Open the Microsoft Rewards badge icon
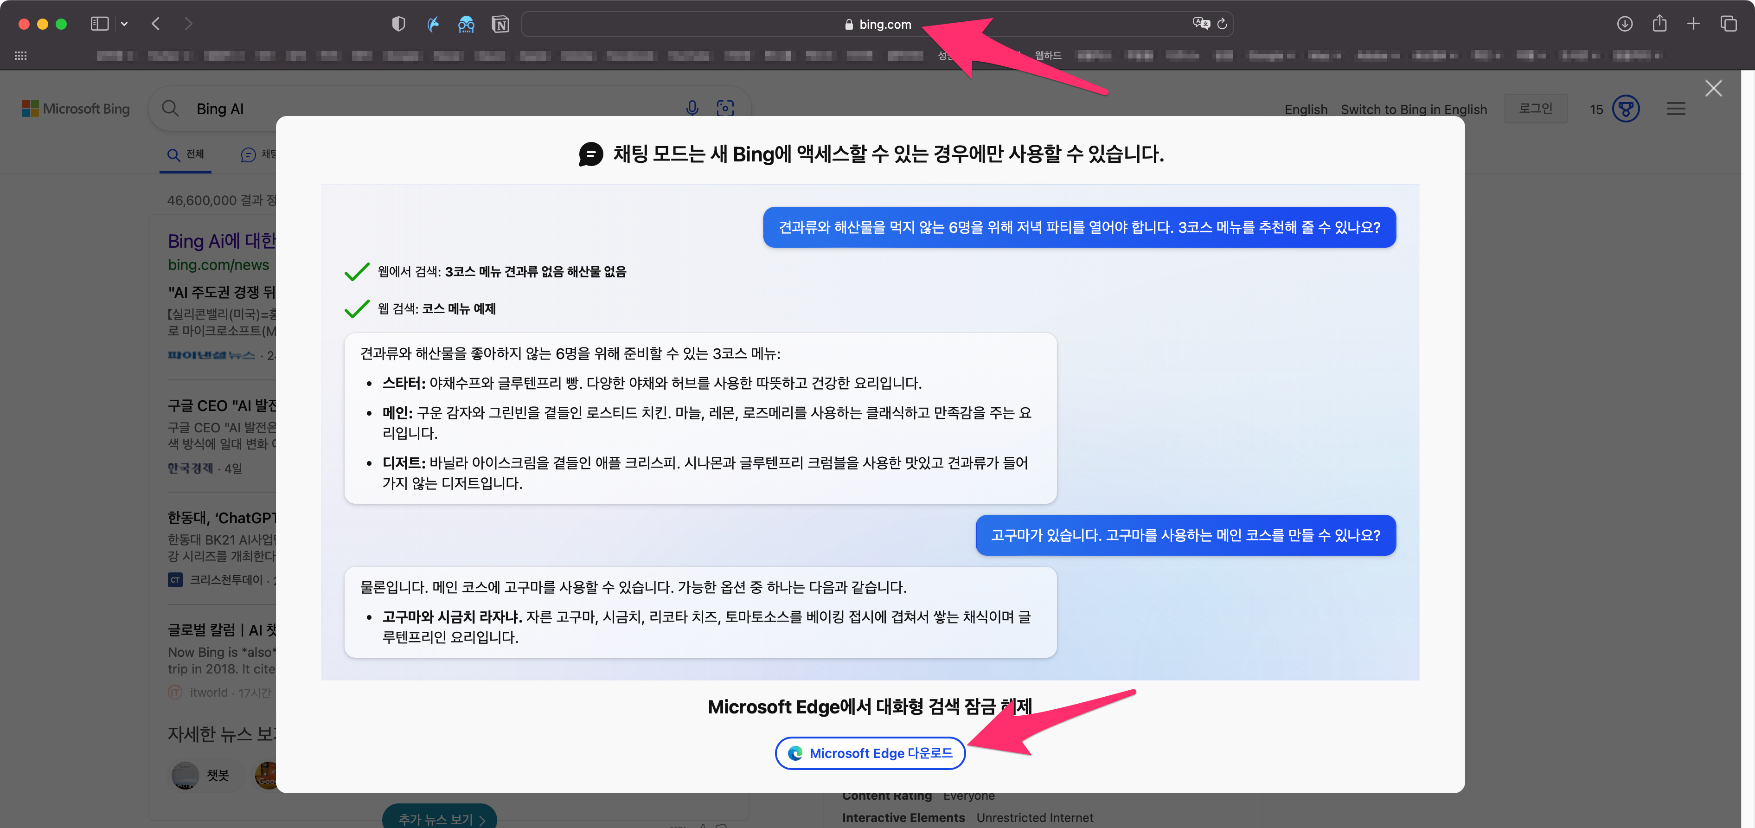 (1626, 109)
